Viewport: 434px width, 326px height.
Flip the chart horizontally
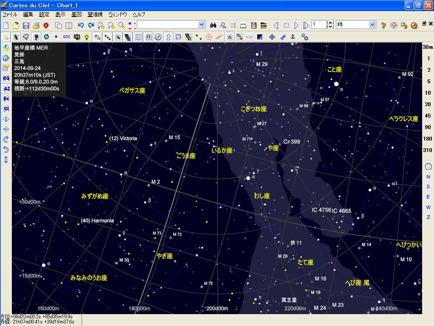click(6, 119)
